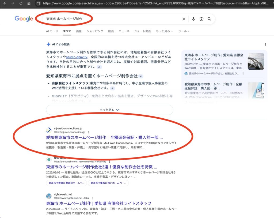The width and height of the screenshot is (274, 218).
Task: Open the three-dot menu on the AI overview
Action: click(266, 44)
